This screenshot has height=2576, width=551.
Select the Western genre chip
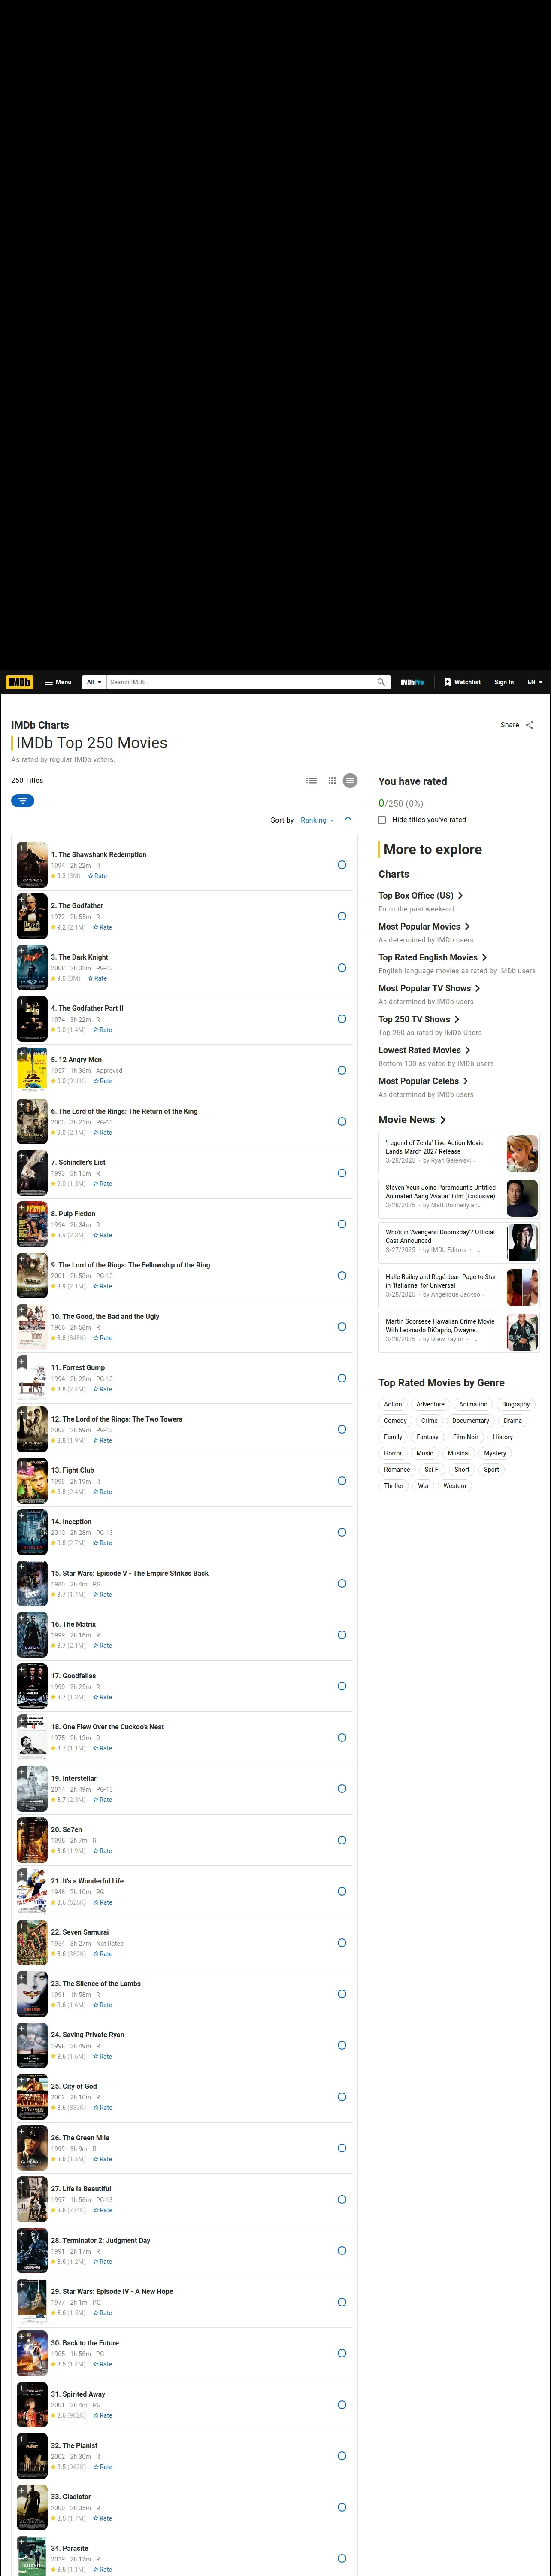click(x=454, y=1486)
